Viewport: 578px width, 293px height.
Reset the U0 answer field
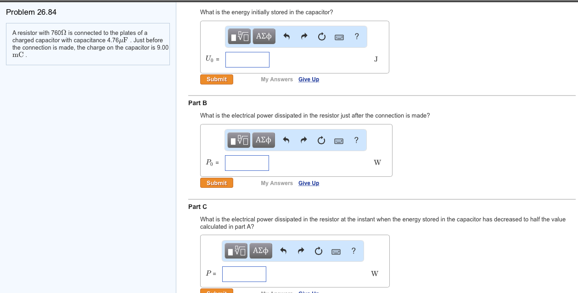tap(322, 37)
